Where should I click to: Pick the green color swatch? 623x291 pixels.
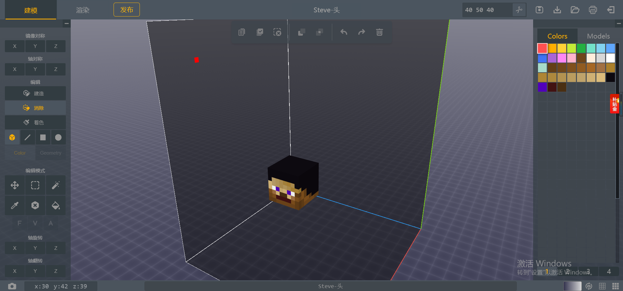click(581, 48)
